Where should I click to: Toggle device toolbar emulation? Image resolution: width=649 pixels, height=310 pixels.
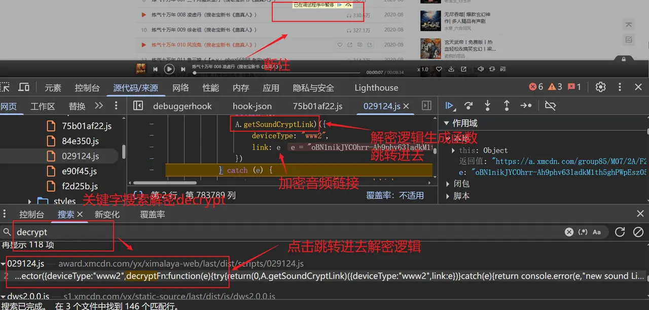click(24, 87)
